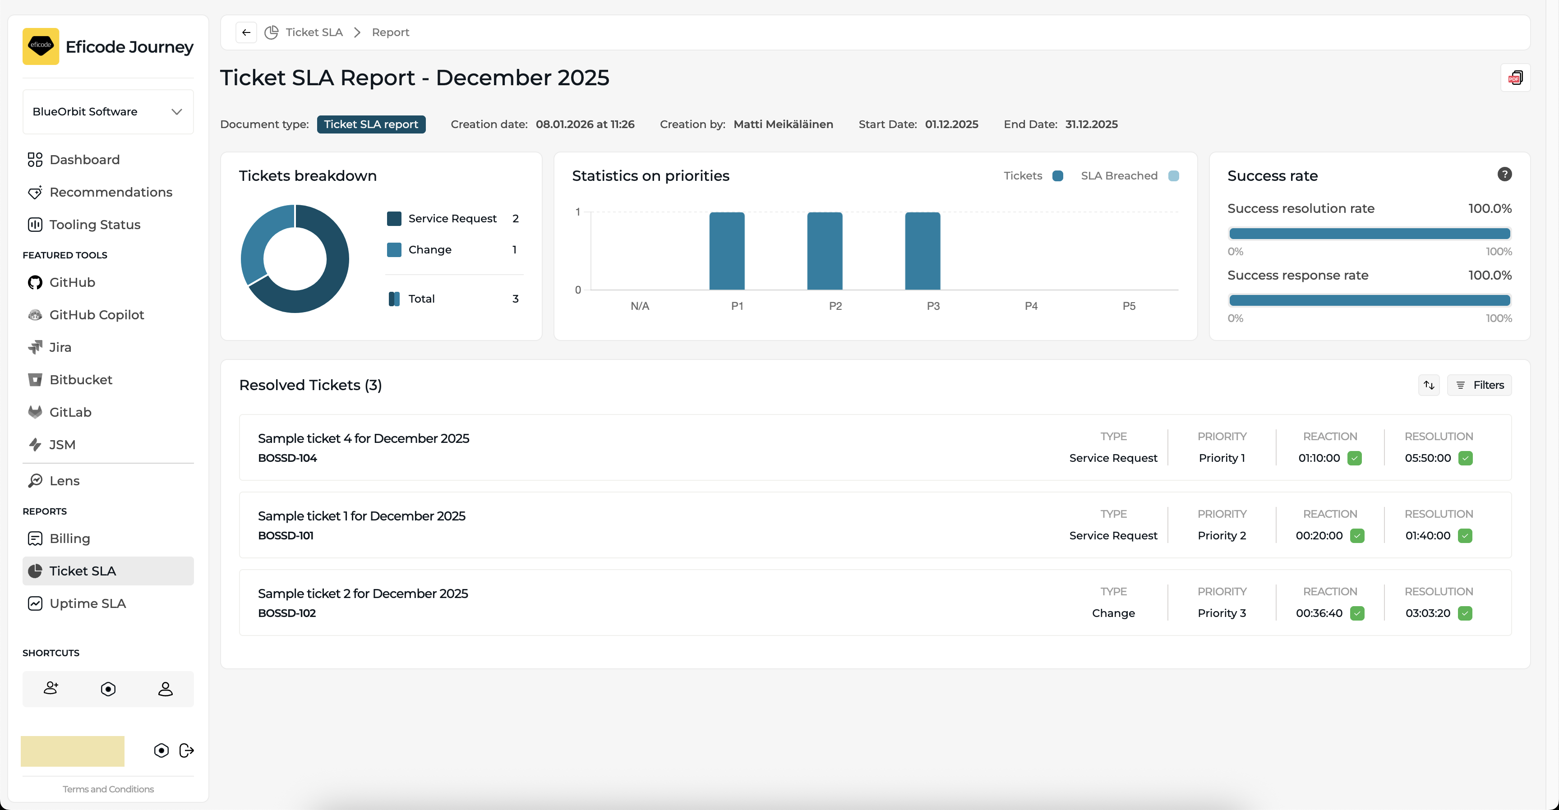Go to Billing reports

pos(69,538)
